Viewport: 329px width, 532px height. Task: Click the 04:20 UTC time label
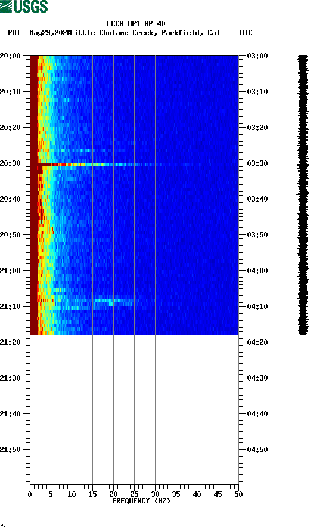point(257,342)
